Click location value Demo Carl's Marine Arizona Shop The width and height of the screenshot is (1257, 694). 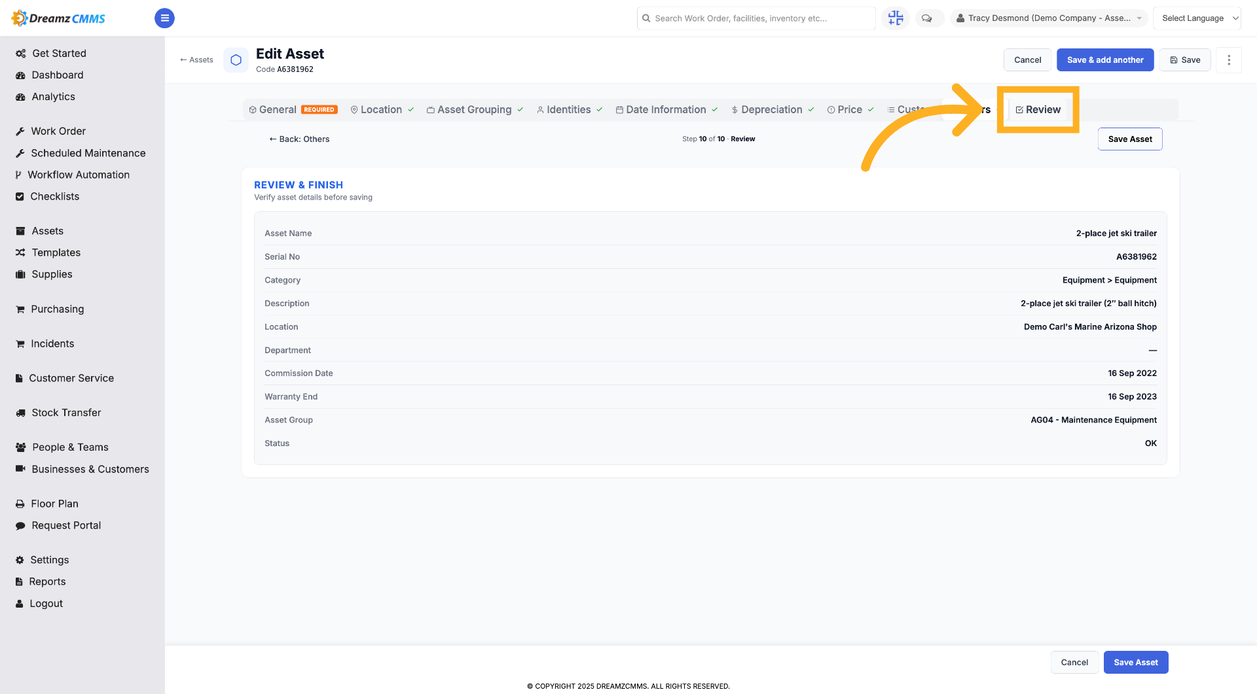1090,327
